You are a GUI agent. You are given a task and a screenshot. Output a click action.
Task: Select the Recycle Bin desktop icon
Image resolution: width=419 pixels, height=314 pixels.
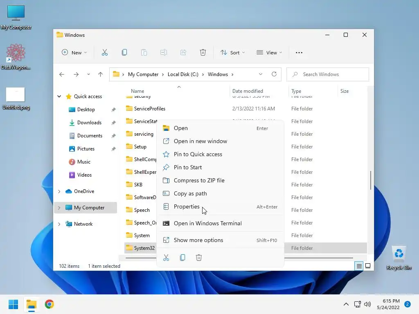[399, 258]
